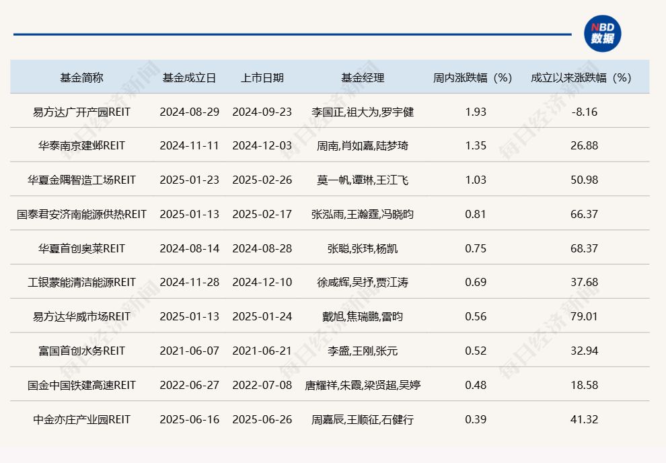Click the 国金中国铁建高速REIT fund name
Viewport: 666px width, 463px height.
(81, 385)
